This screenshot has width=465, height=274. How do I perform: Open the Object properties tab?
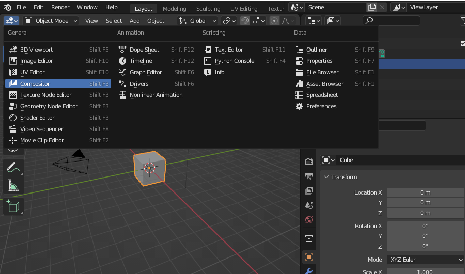[309, 257]
